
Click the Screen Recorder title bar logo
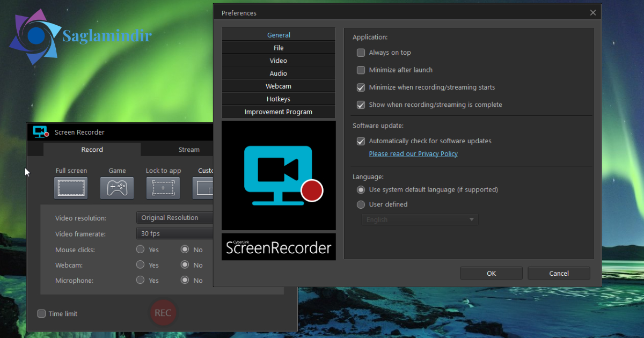pyautogui.click(x=41, y=131)
